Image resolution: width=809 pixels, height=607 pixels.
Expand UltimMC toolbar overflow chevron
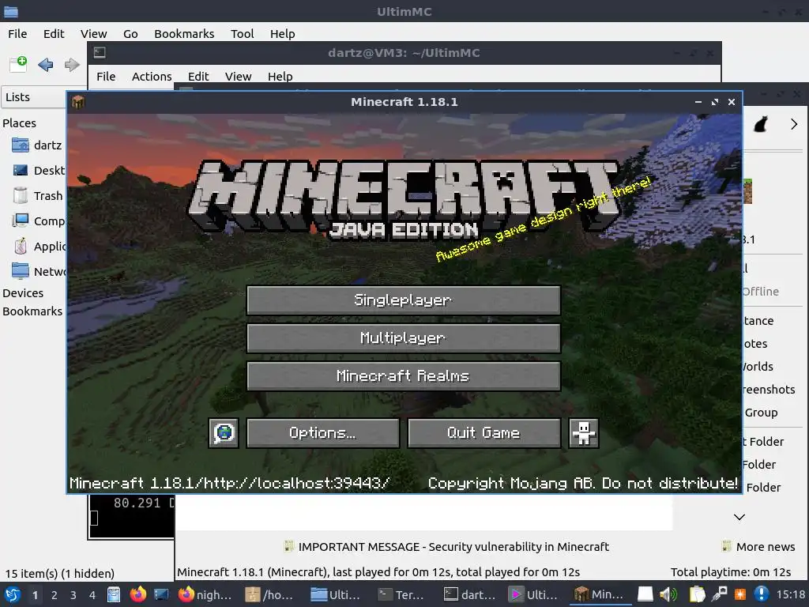[x=793, y=124]
